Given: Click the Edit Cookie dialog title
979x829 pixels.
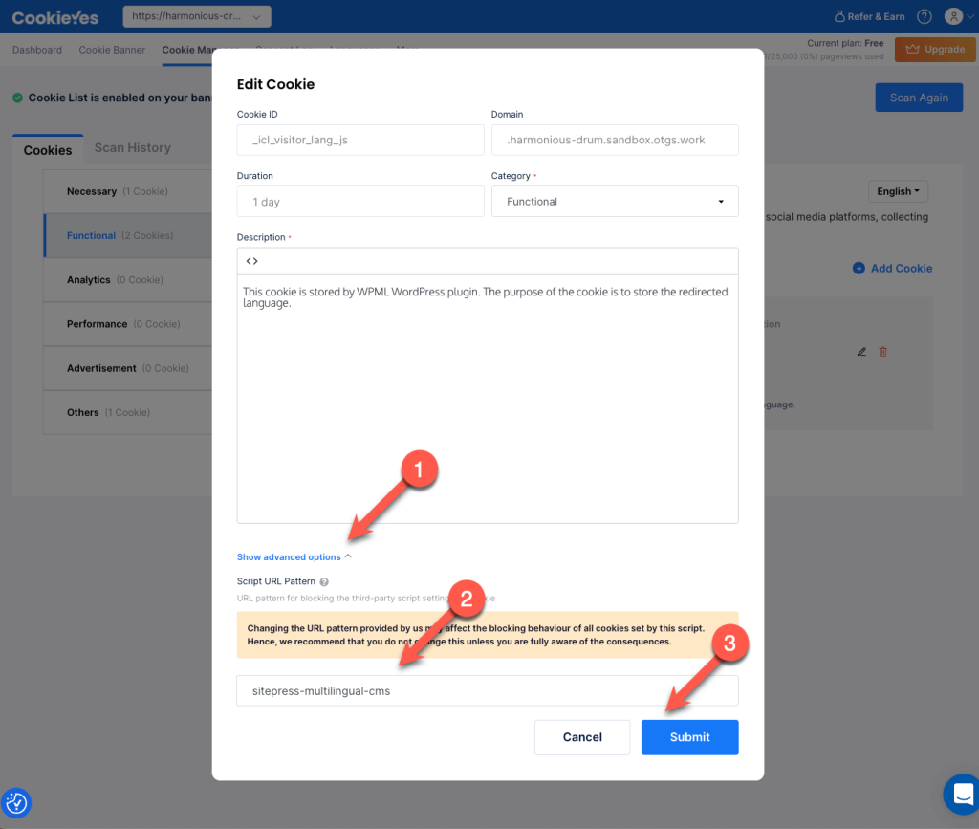Looking at the screenshot, I should click(x=275, y=84).
